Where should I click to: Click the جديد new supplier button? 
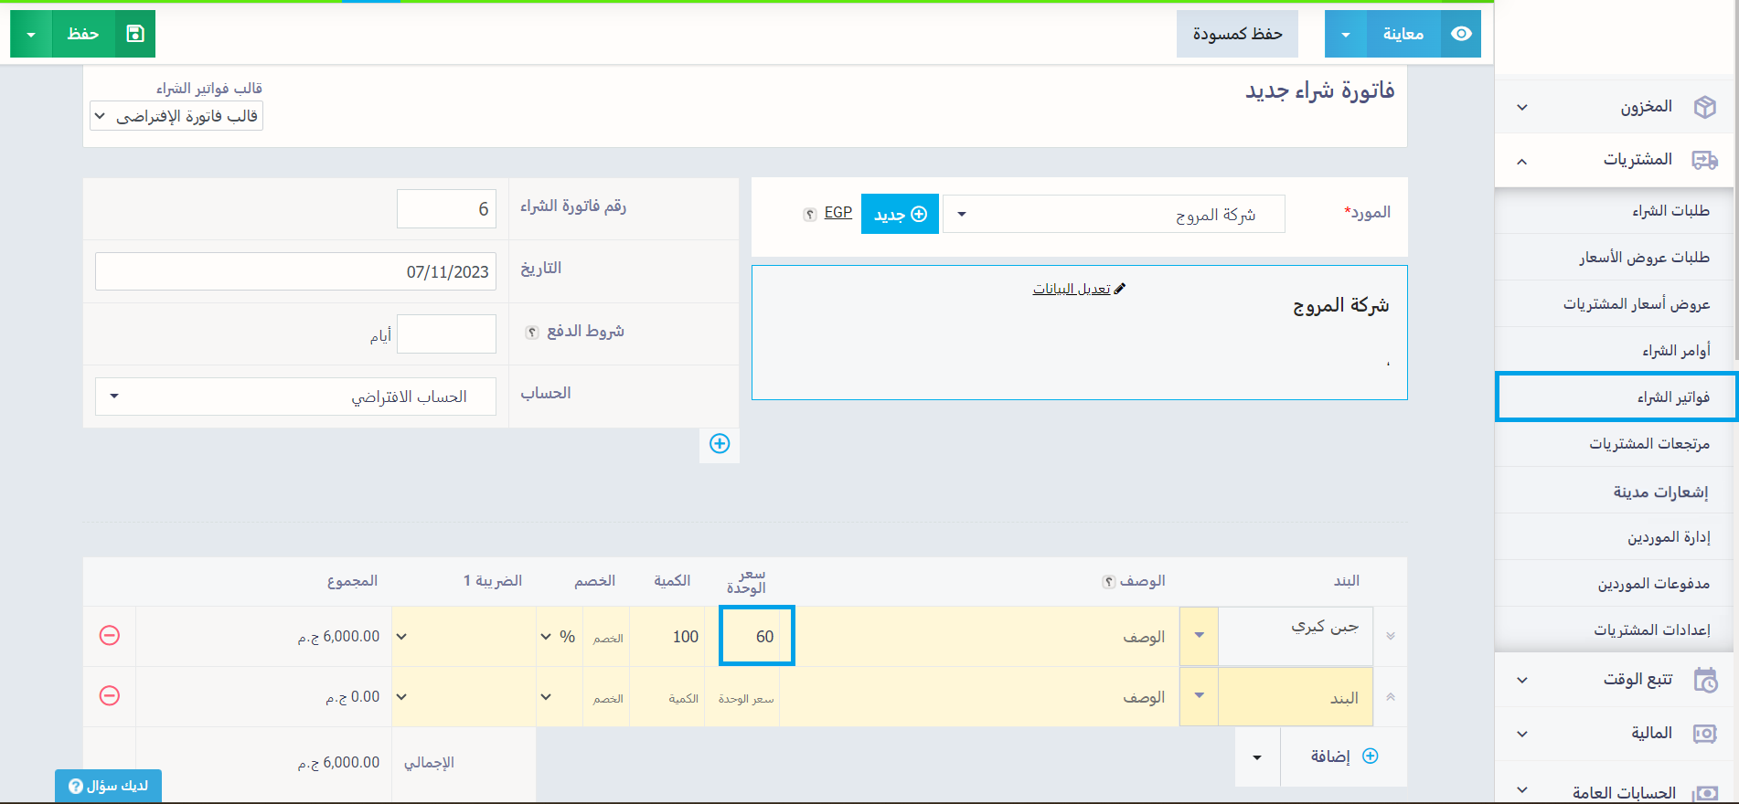pyautogui.click(x=900, y=215)
